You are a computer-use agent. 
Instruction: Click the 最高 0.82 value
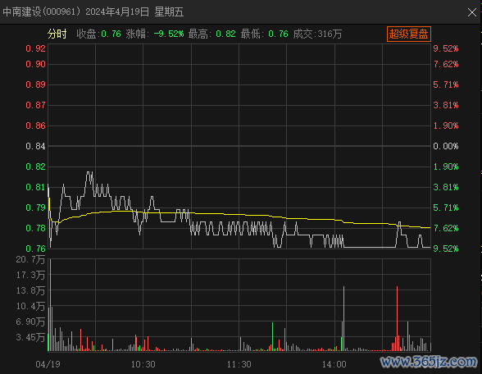coord(211,34)
